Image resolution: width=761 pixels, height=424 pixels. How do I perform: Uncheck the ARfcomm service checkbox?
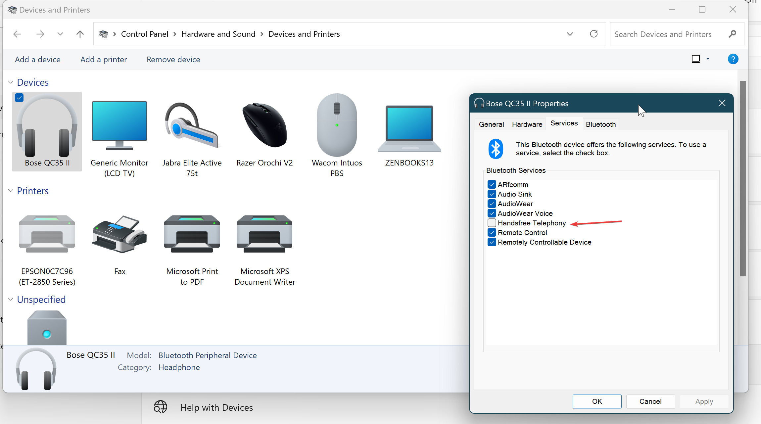[492, 184]
